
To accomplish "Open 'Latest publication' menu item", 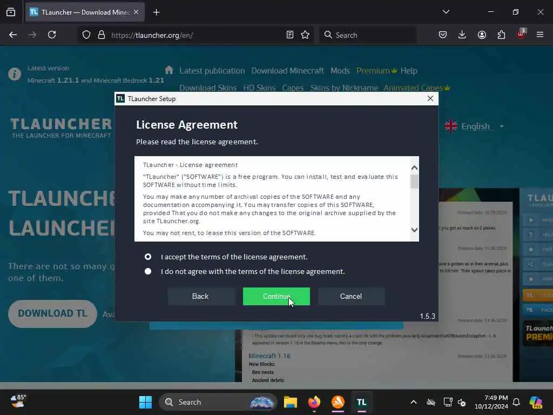I will (x=212, y=71).
